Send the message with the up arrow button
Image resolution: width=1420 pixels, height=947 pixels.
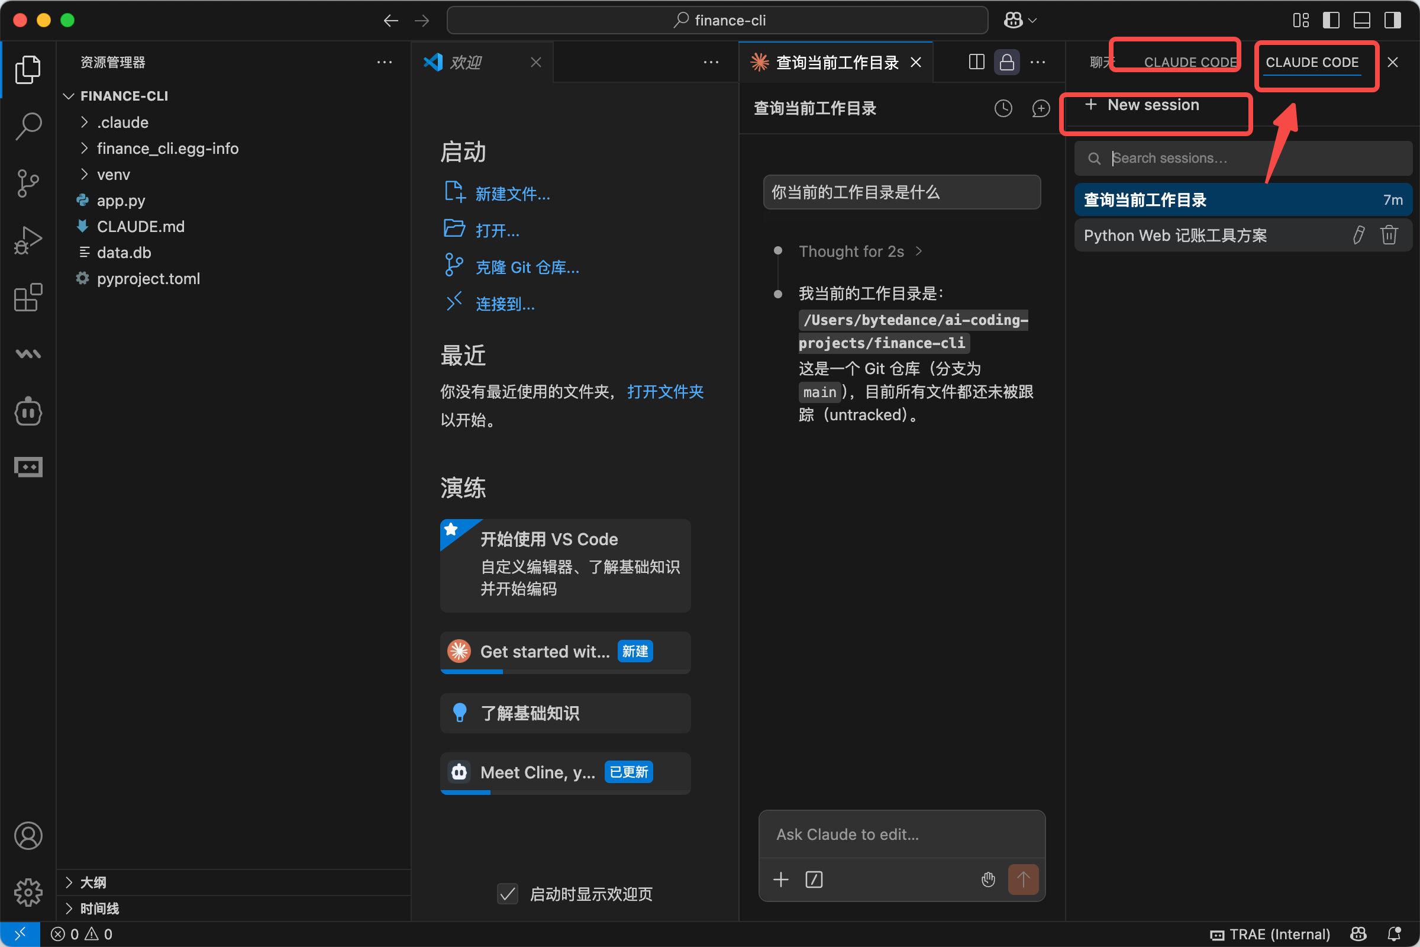[1023, 880]
